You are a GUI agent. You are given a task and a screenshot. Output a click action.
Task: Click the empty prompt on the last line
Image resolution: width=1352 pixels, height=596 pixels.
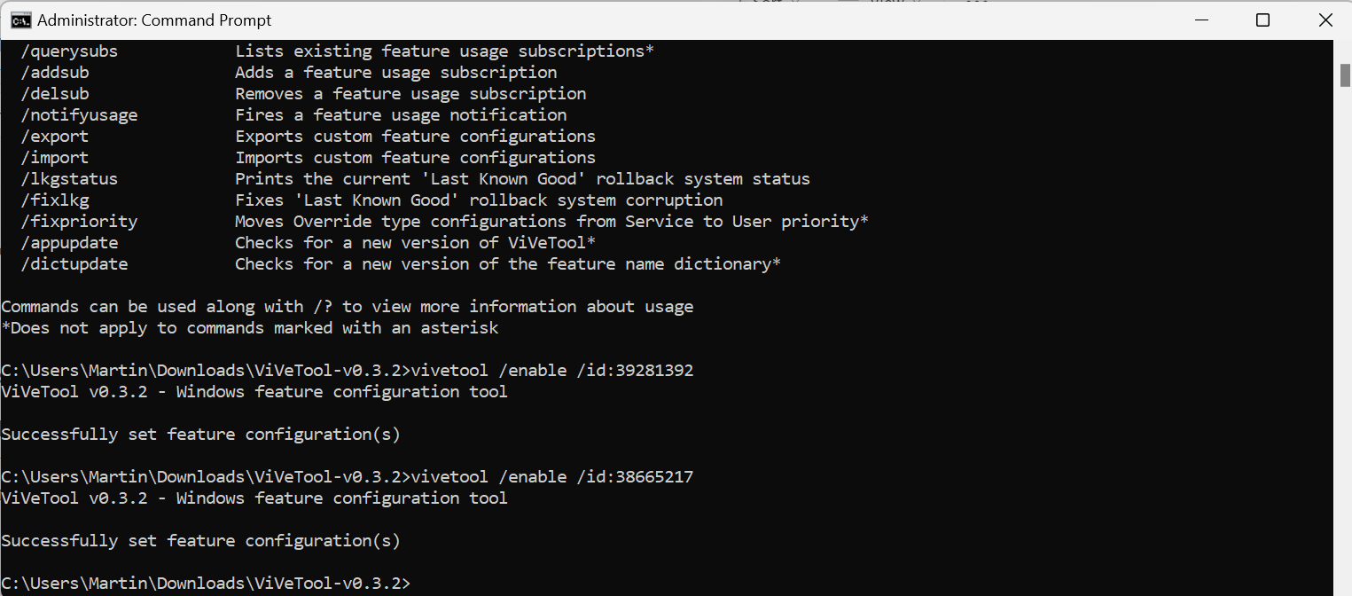point(206,584)
